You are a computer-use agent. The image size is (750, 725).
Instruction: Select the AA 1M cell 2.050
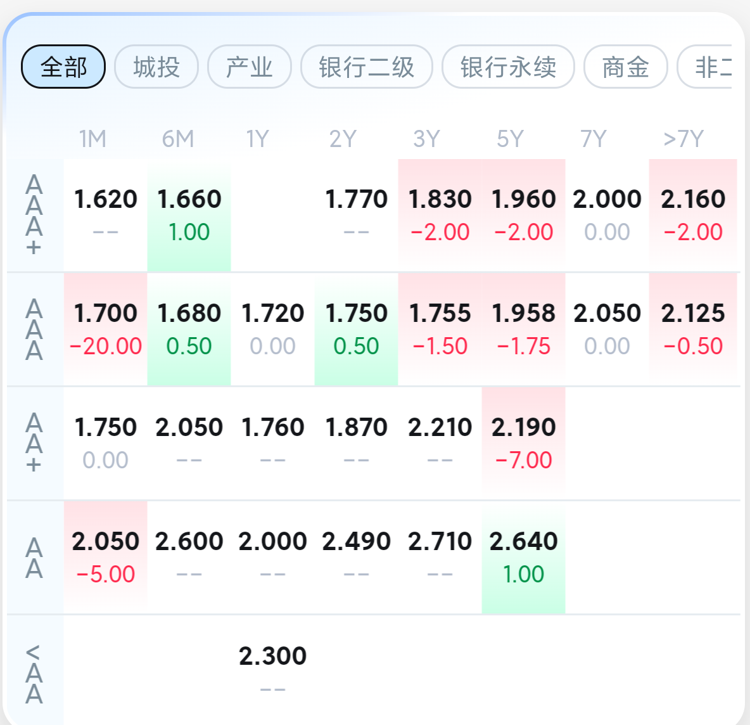point(105,558)
